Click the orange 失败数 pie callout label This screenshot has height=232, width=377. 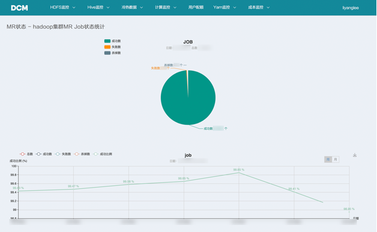pos(160,68)
